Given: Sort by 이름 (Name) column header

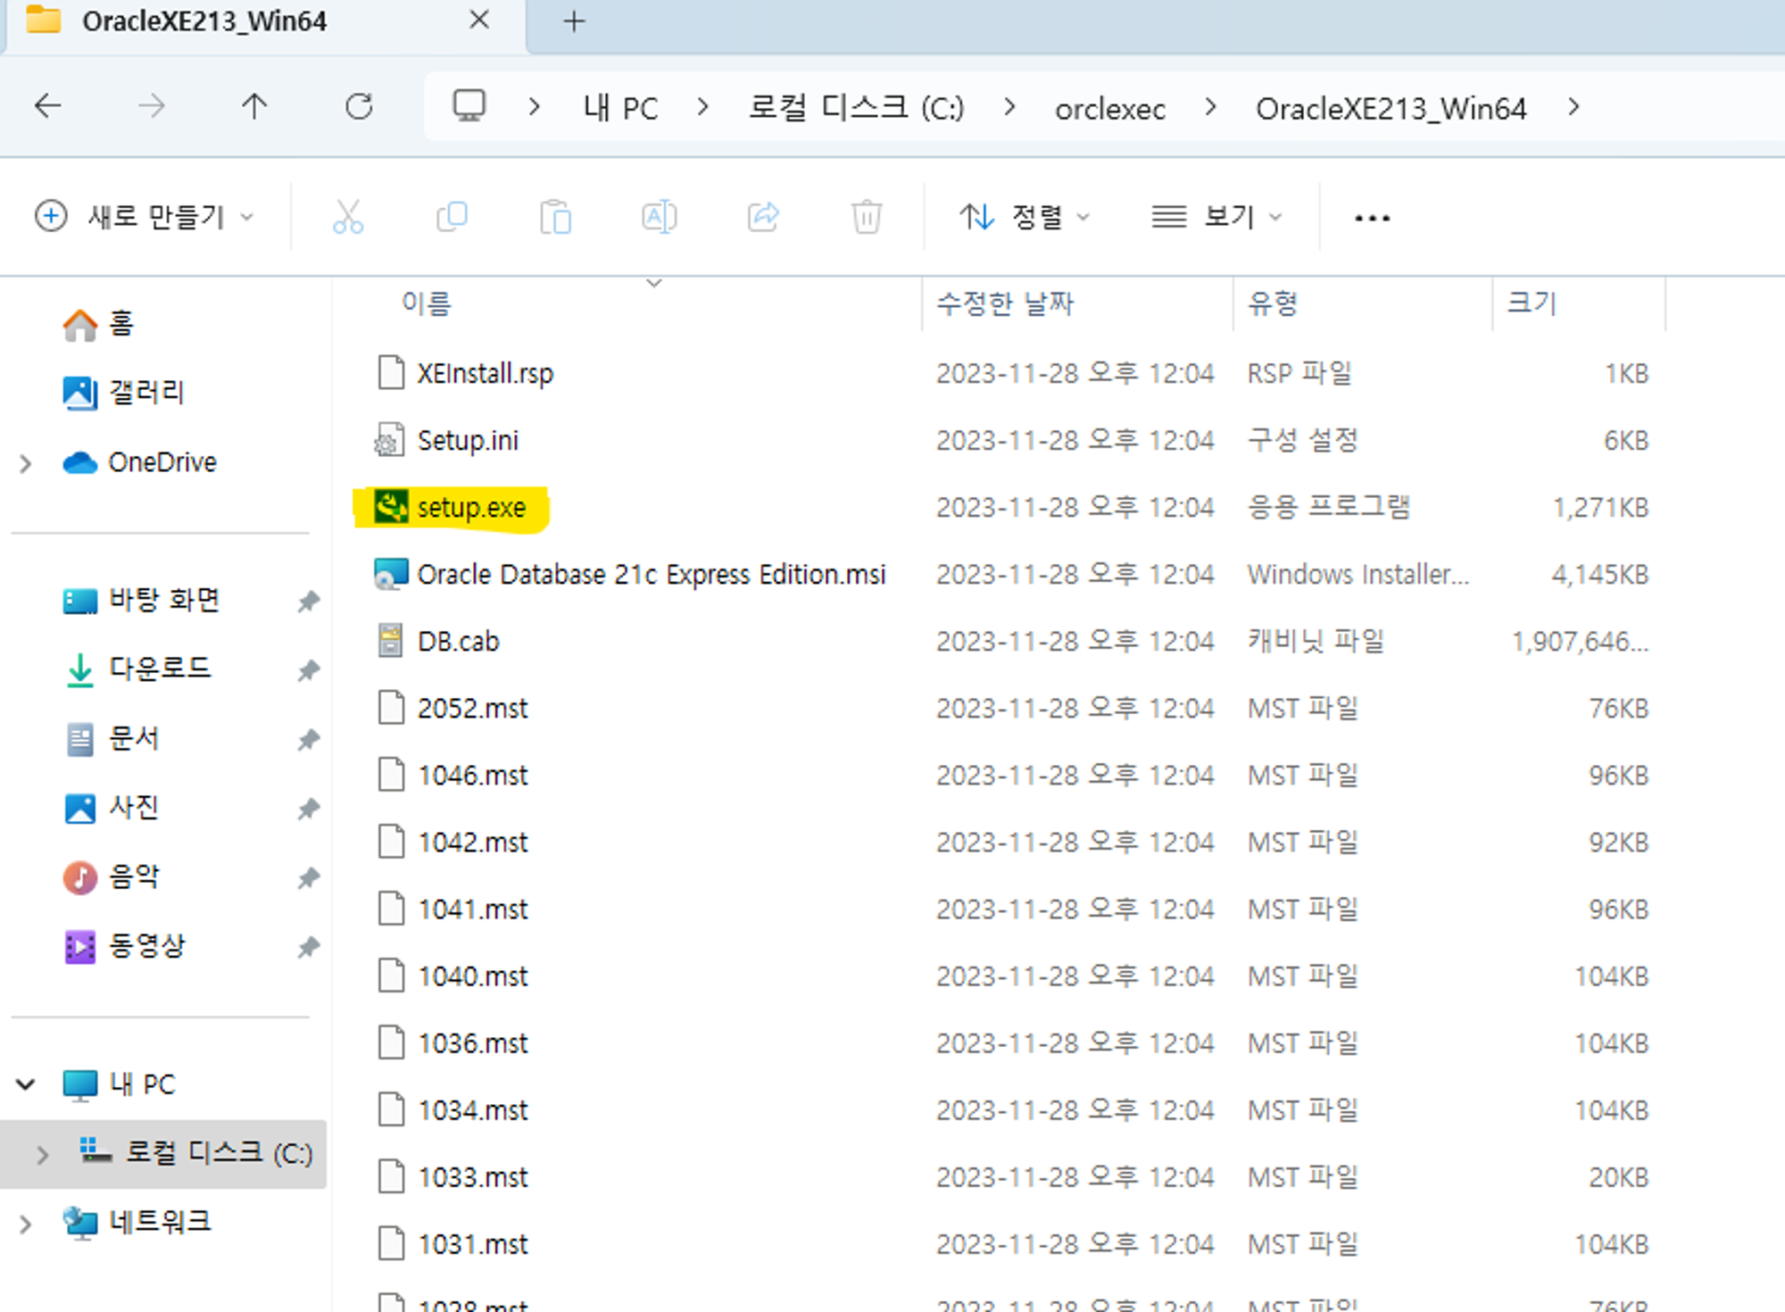Looking at the screenshot, I should pos(427,303).
